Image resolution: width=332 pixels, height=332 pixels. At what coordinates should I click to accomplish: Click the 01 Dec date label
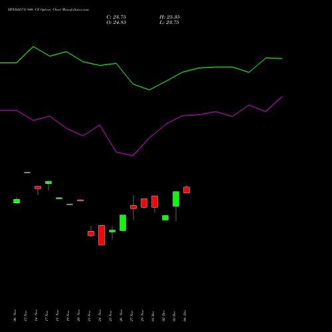153,316
